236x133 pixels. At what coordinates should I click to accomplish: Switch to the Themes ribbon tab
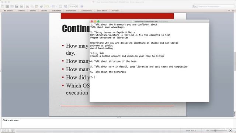tap(21, 11)
